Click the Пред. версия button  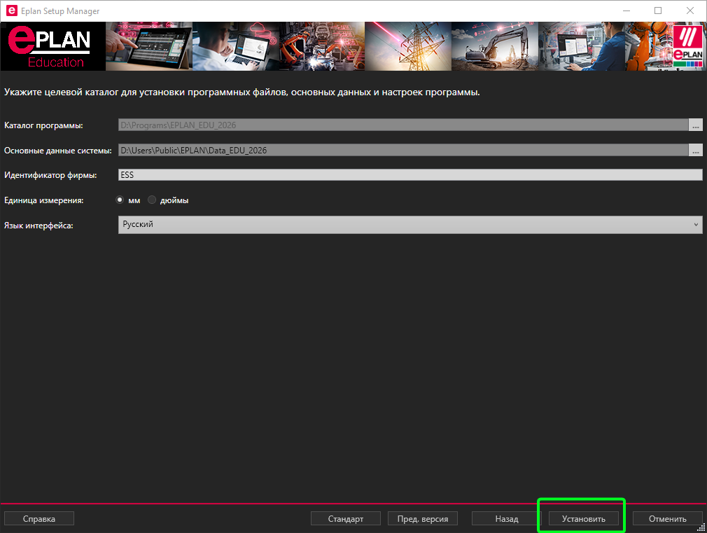pyautogui.click(x=423, y=518)
